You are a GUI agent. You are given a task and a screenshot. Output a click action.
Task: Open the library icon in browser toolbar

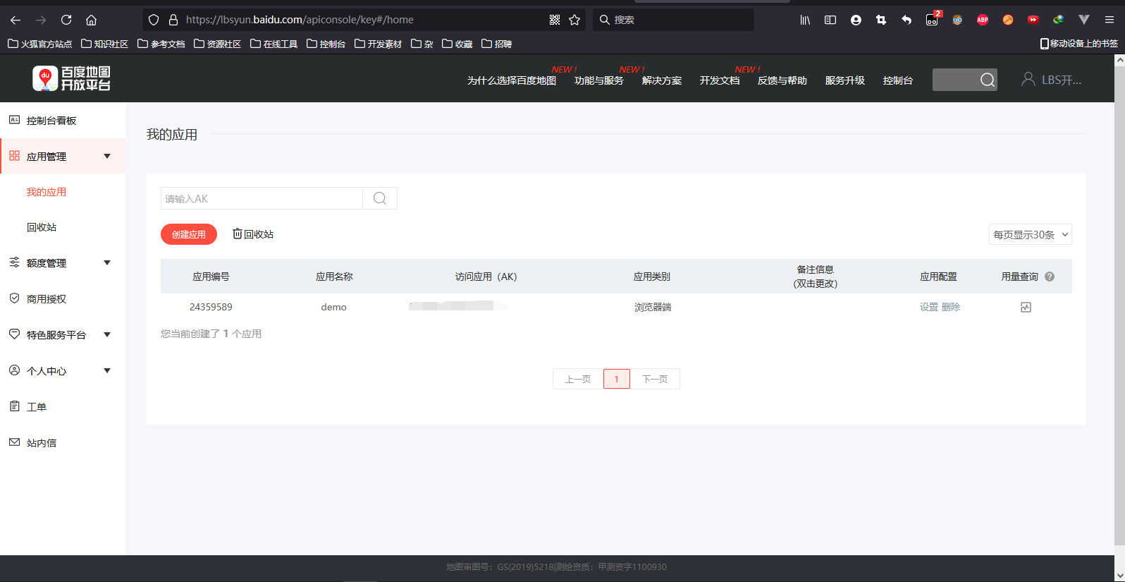pyautogui.click(x=805, y=20)
